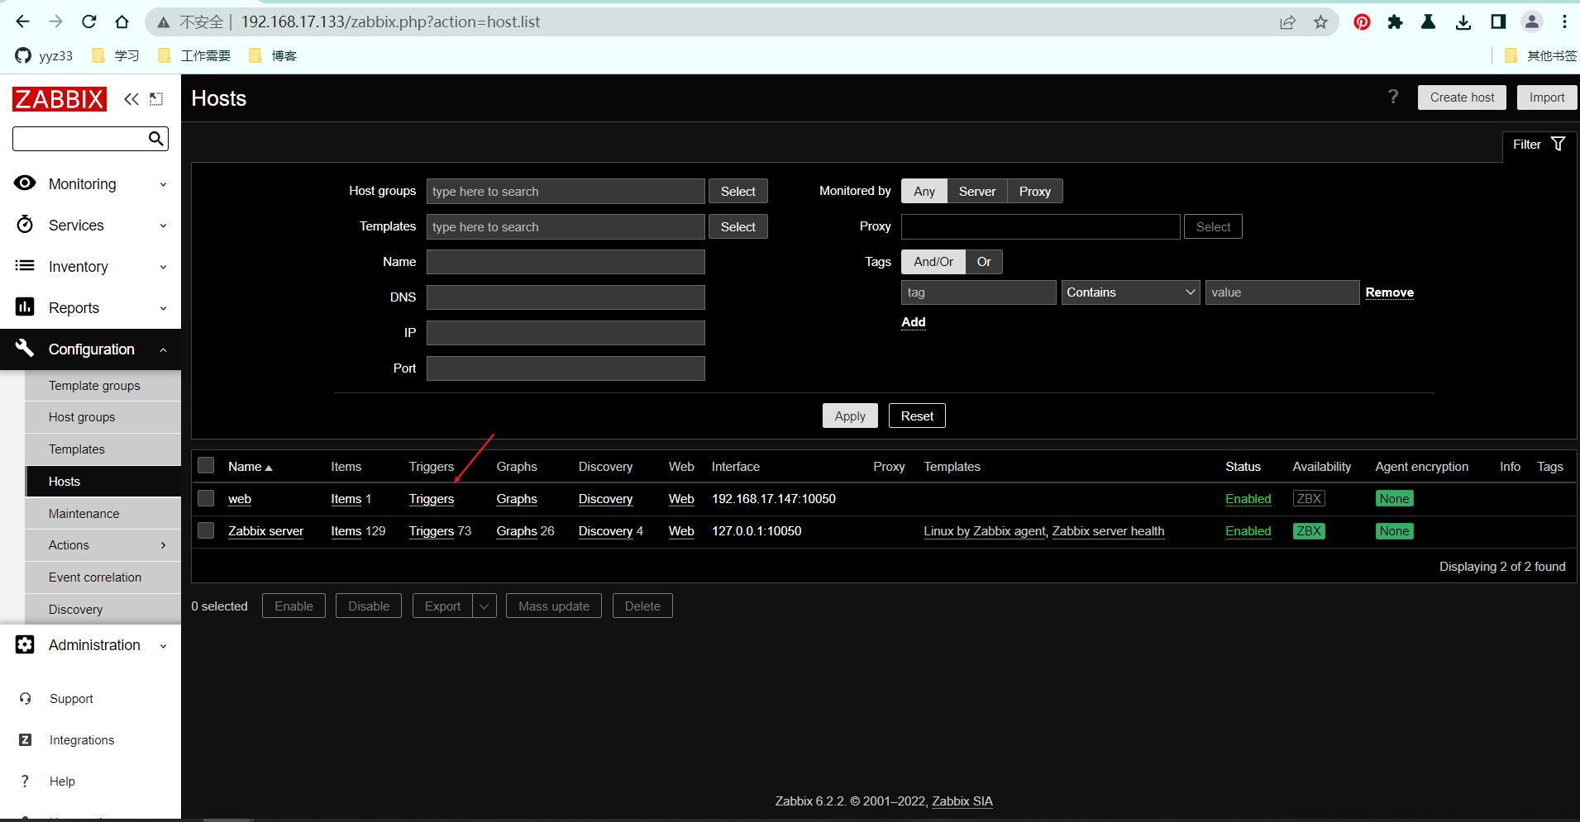Collapse the sidebar with the double-arrow icon

point(131,99)
